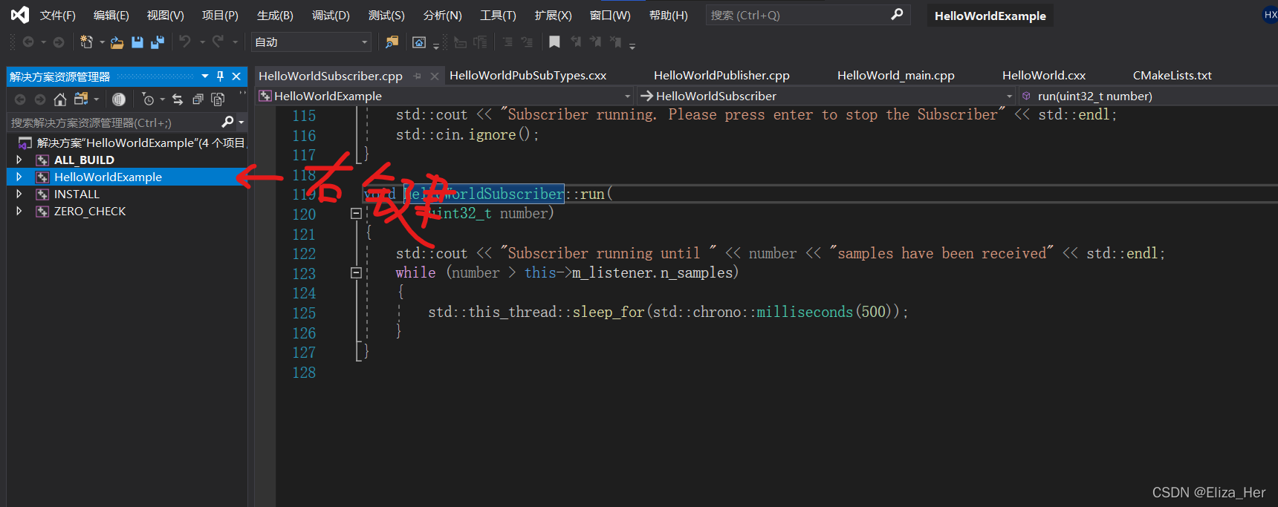Click the Show All Files icon

[x=218, y=99]
